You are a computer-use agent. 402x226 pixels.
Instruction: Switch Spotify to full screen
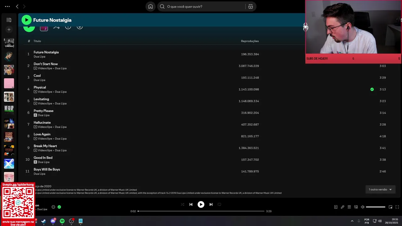tap(397, 207)
